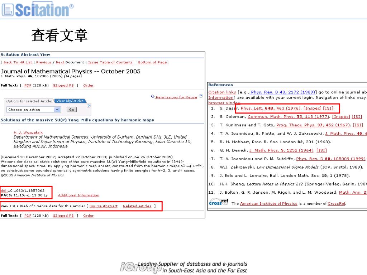This screenshot has width=367, height=275.
Task: Open the Permissions for Reuse help icon
Action: click(x=201, y=96)
